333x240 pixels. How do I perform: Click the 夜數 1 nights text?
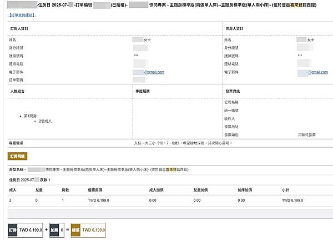45,180
